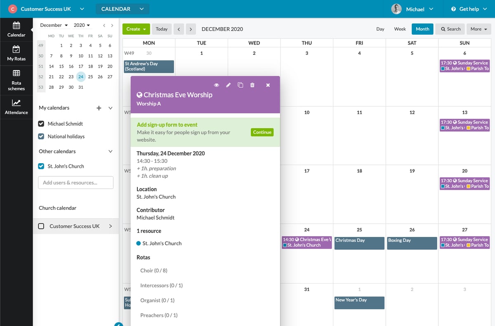495x326 pixels.
Task: Open the More menu
Action: click(x=478, y=29)
